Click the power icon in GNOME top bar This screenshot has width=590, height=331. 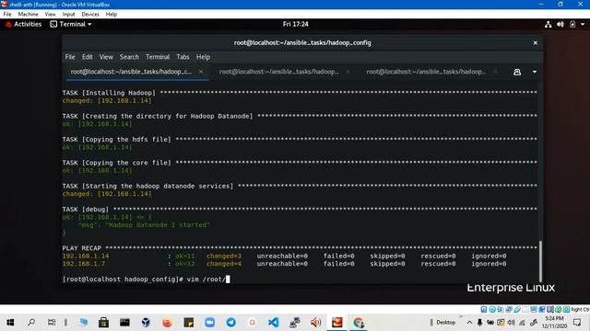[x=572, y=24]
